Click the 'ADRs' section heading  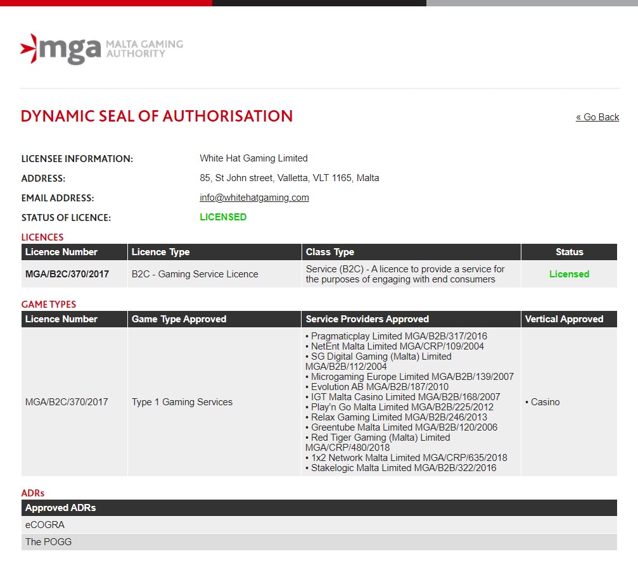point(32,493)
